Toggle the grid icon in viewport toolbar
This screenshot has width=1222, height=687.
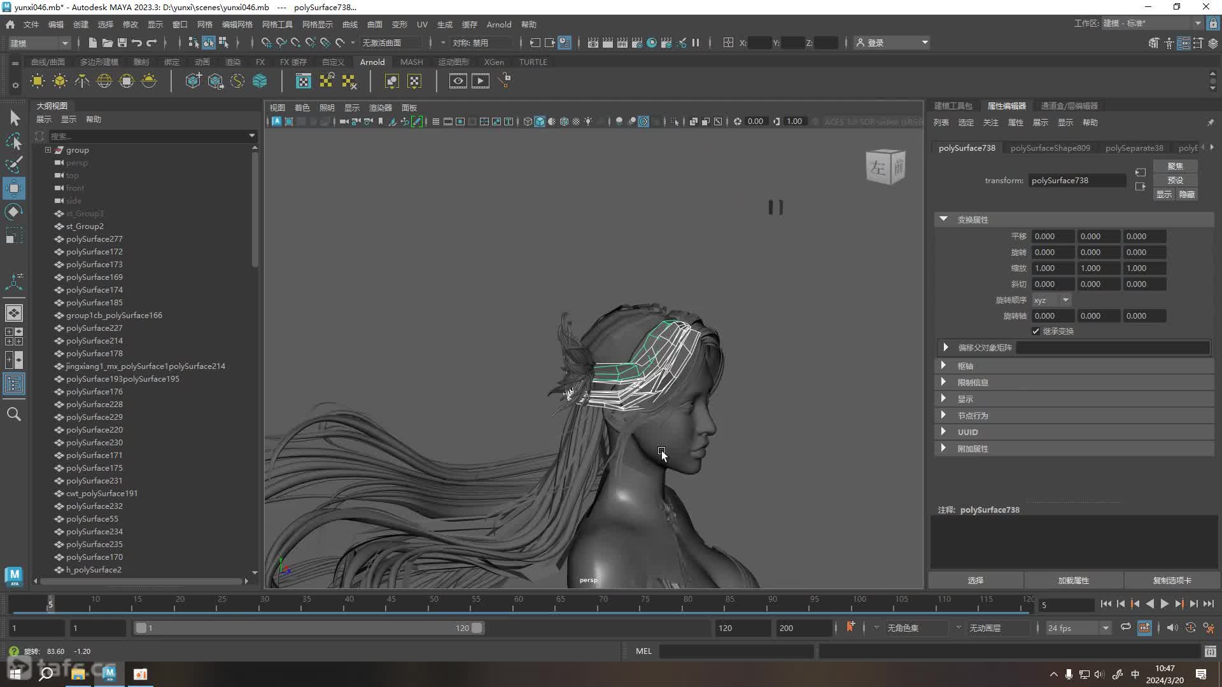(x=436, y=121)
